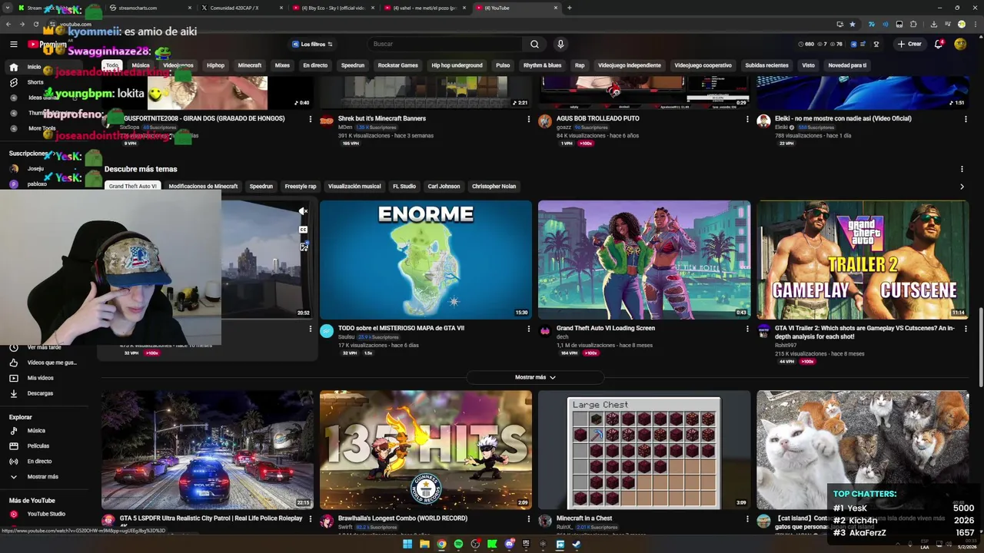Open the Trailer 2 Gameplay vs Cutscene thumbnail
This screenshot has height=553, width=984.
click(x=863, y=260)
